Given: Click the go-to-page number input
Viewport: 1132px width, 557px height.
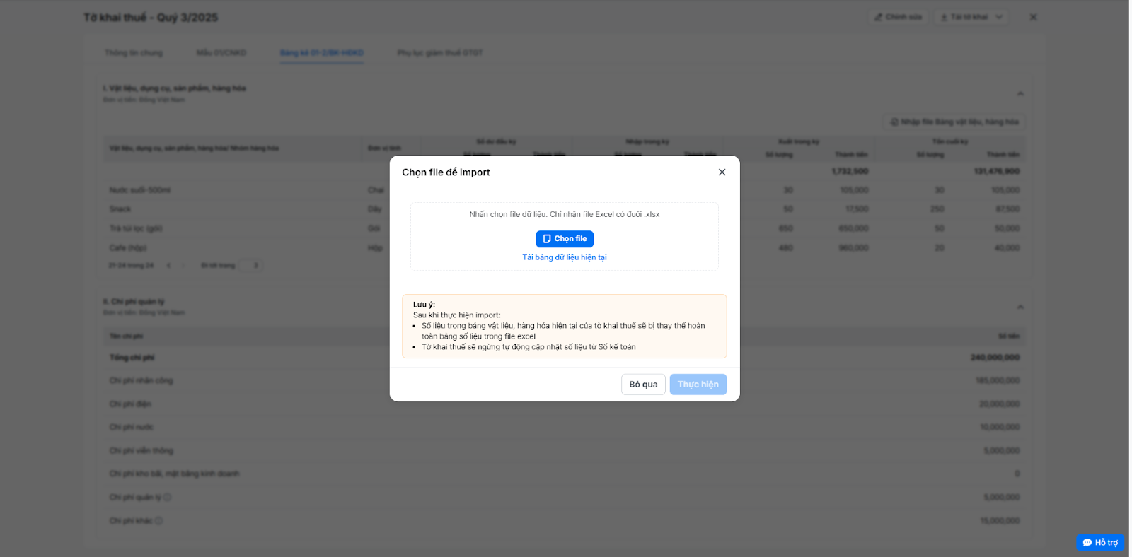Looking at the screenshot, I should [250, 266].
